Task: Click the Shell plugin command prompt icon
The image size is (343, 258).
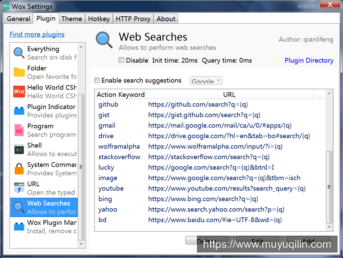Action: pyautogui.click(x=19, y=149)
